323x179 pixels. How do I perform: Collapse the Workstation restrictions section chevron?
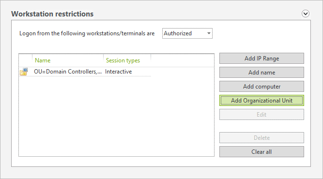pyautogui.click(x=305, y=14)
